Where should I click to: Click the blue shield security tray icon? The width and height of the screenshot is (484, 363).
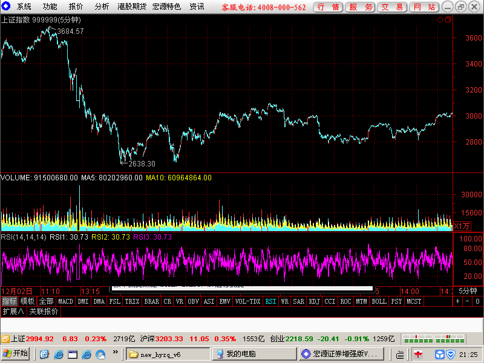pos(450,355)
